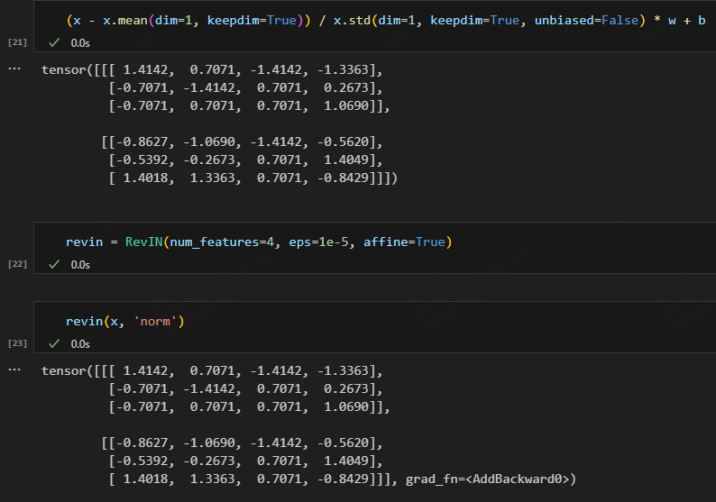Click execution count label [23]
This screenshot has width=716, height=502.
[x=17, y=343]
